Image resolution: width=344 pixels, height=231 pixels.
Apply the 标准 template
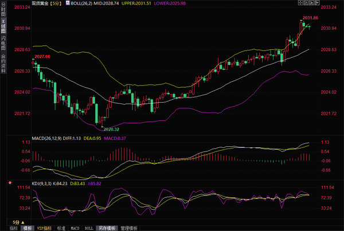pos(61,228)
